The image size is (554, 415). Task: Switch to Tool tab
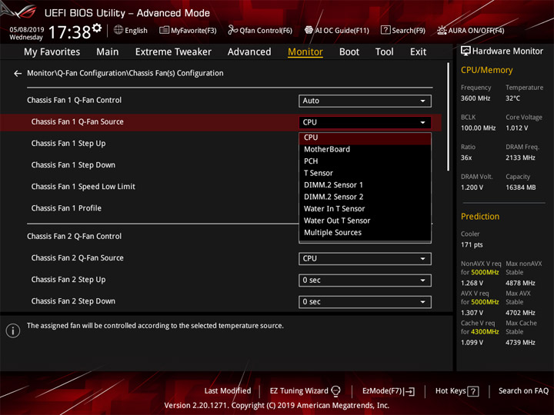(x=385, y=52)
